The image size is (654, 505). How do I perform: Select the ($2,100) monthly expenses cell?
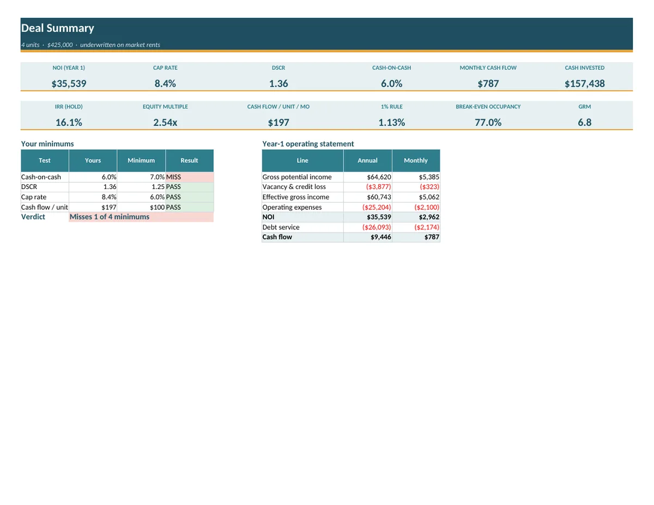[x=416, y=207]
